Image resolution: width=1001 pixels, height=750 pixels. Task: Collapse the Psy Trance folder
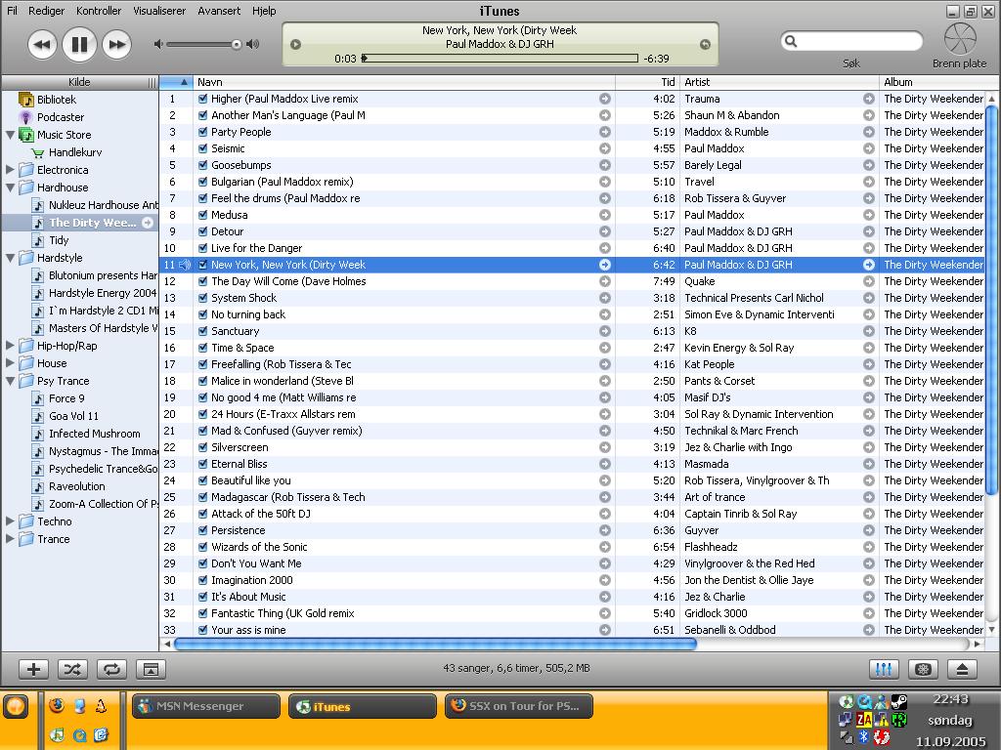(x=10, y=381)
